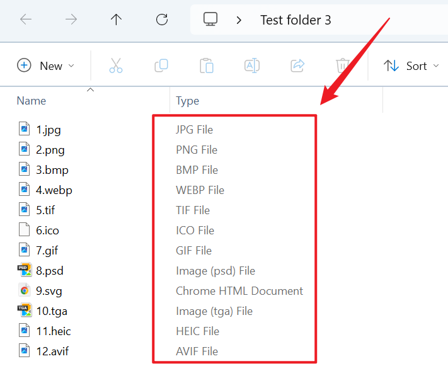Click the image icon of 7.gif
Viewport: 448px width, 371px height.
[25, 249]
